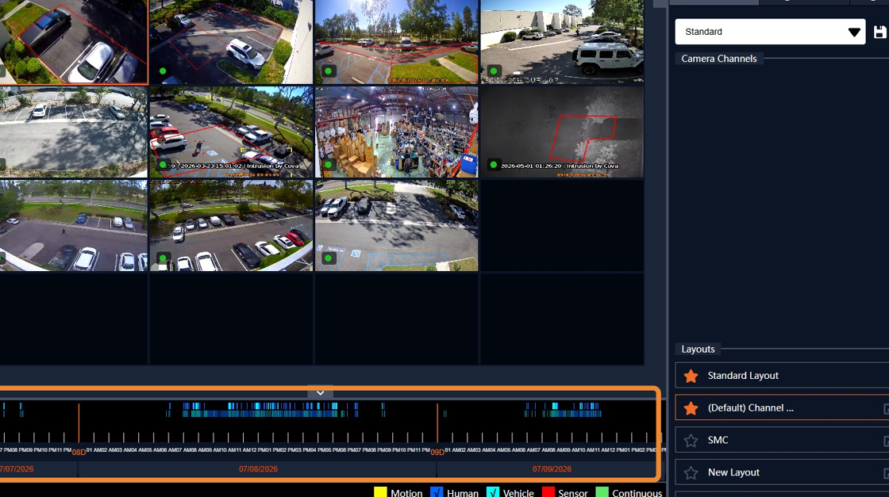Toggle the Continuous recording filter
Image resolution: width=889 pixels, height=497 pixels.
click(x=602, y=492)
